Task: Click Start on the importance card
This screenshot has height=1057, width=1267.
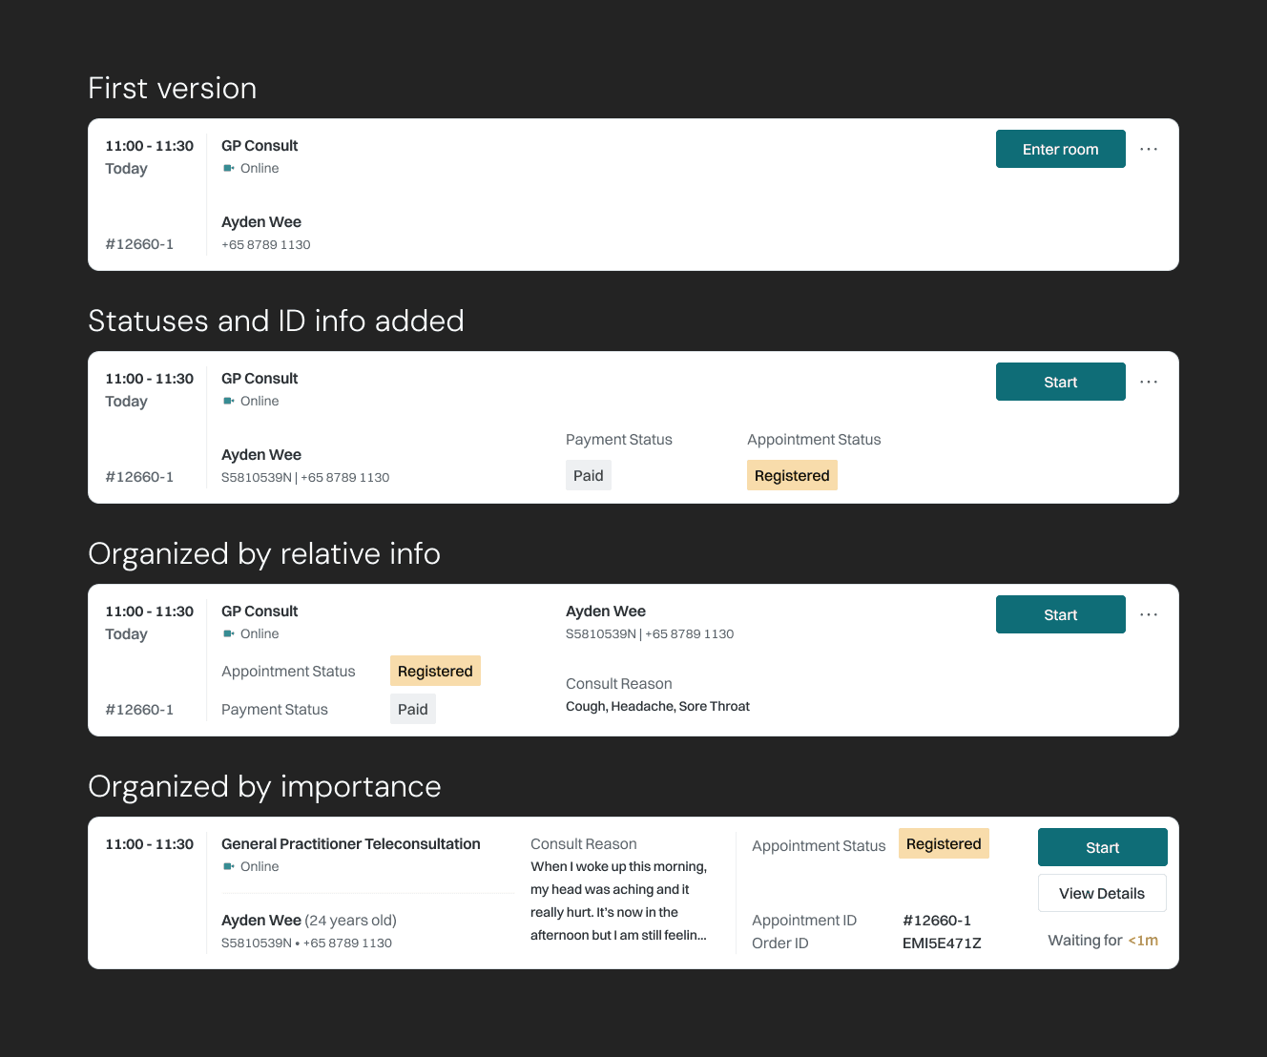Action: click(1102, 847)
